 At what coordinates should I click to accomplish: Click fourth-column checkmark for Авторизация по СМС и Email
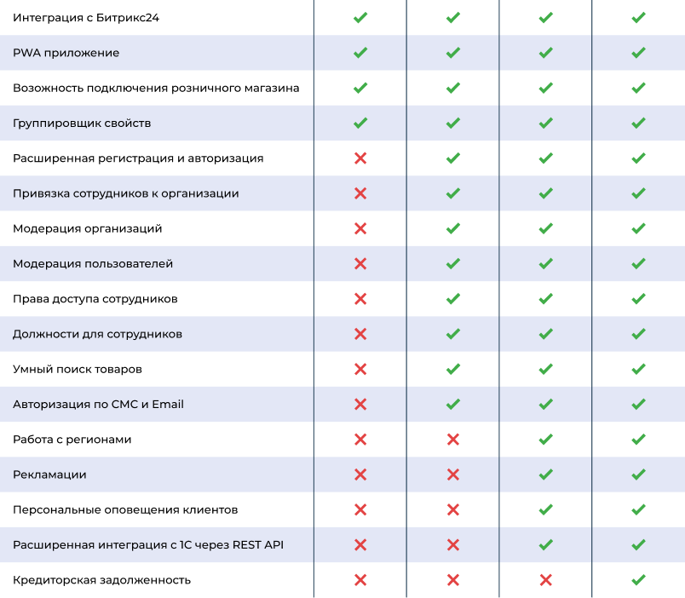(638, 405)
